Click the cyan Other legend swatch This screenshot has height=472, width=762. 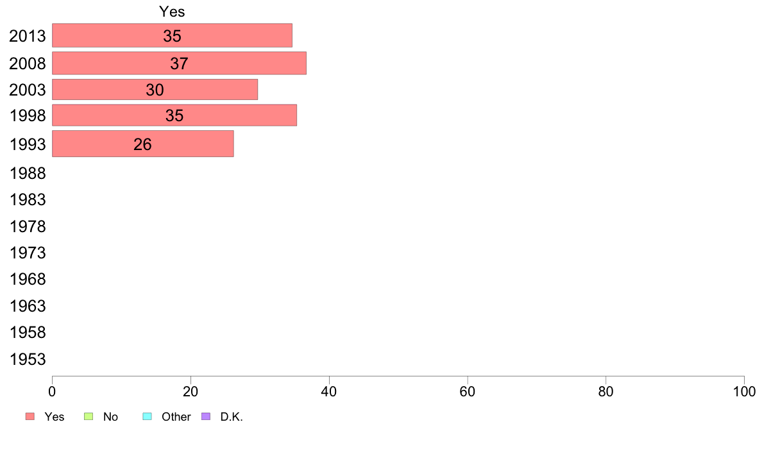(148, 417)
